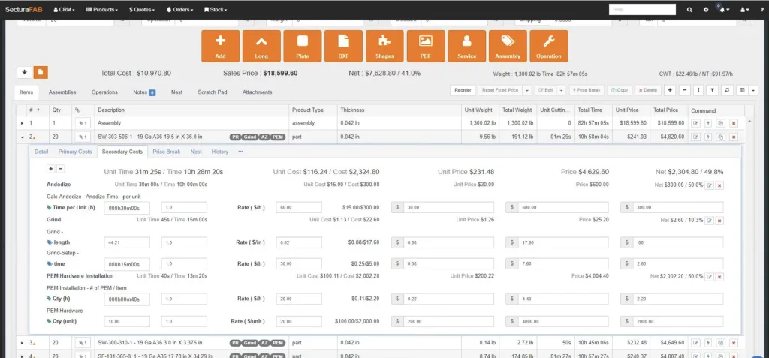769x358 pixels.
Task: Open the settings gear in top bar
Action: tap(706, 9)
